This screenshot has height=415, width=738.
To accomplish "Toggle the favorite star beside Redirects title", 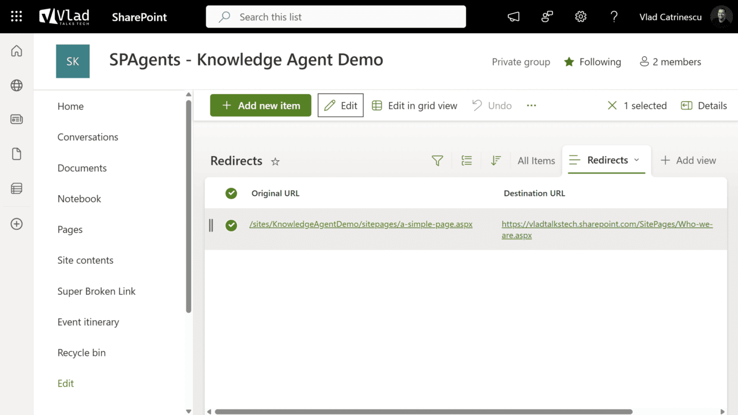I will coord(275,161).
